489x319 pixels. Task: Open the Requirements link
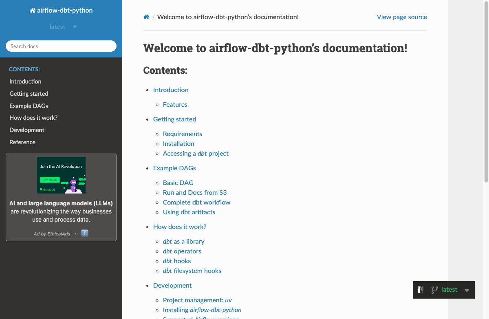[x=183, y=134]
